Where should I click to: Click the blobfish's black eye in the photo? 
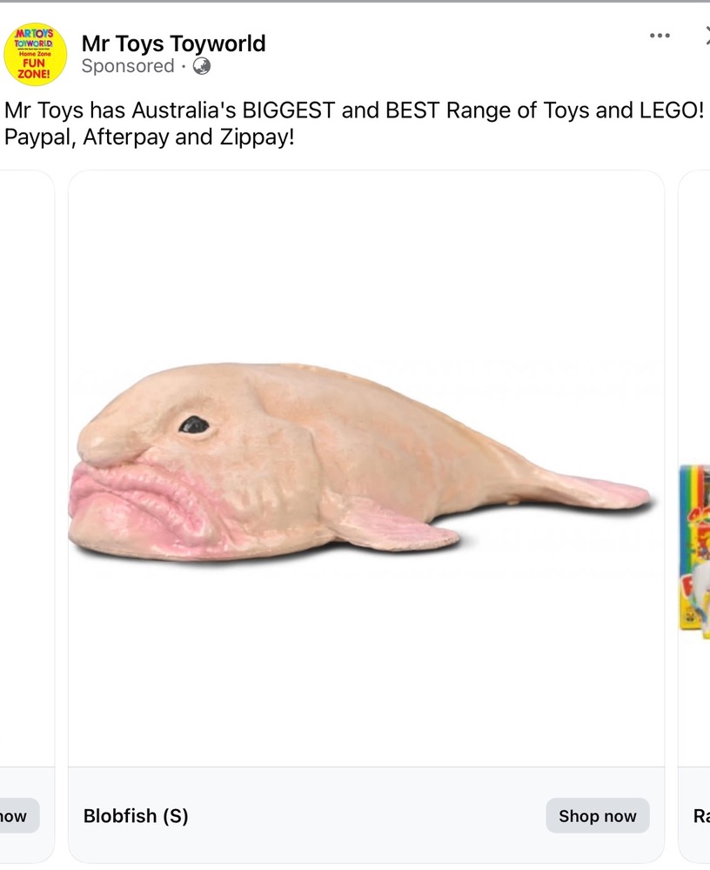coord(194,425)
